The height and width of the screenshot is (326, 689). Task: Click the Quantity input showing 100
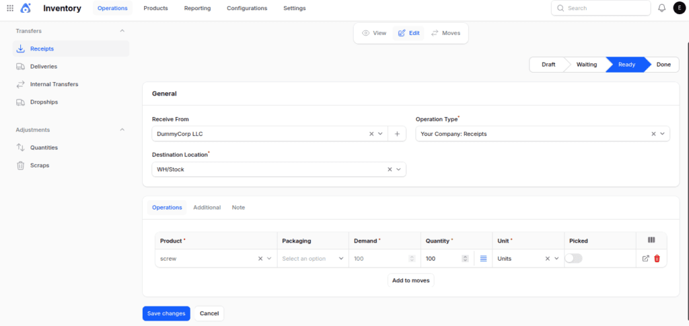[441, 259]
